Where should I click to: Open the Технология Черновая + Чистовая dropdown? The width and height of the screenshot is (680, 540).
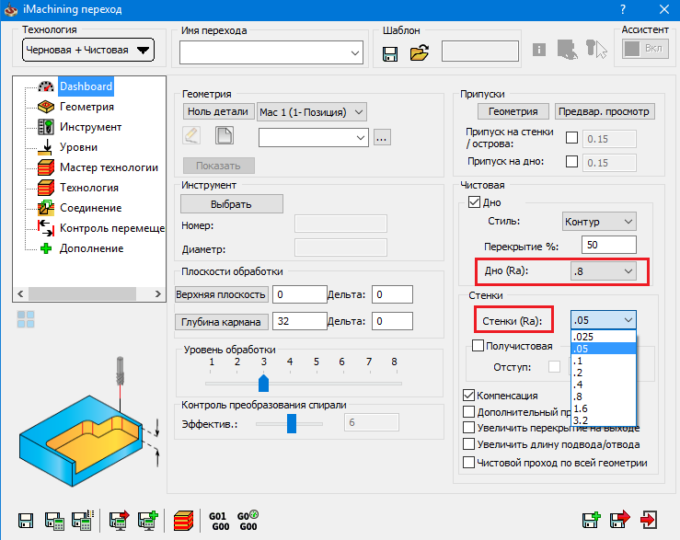(88, 50)
